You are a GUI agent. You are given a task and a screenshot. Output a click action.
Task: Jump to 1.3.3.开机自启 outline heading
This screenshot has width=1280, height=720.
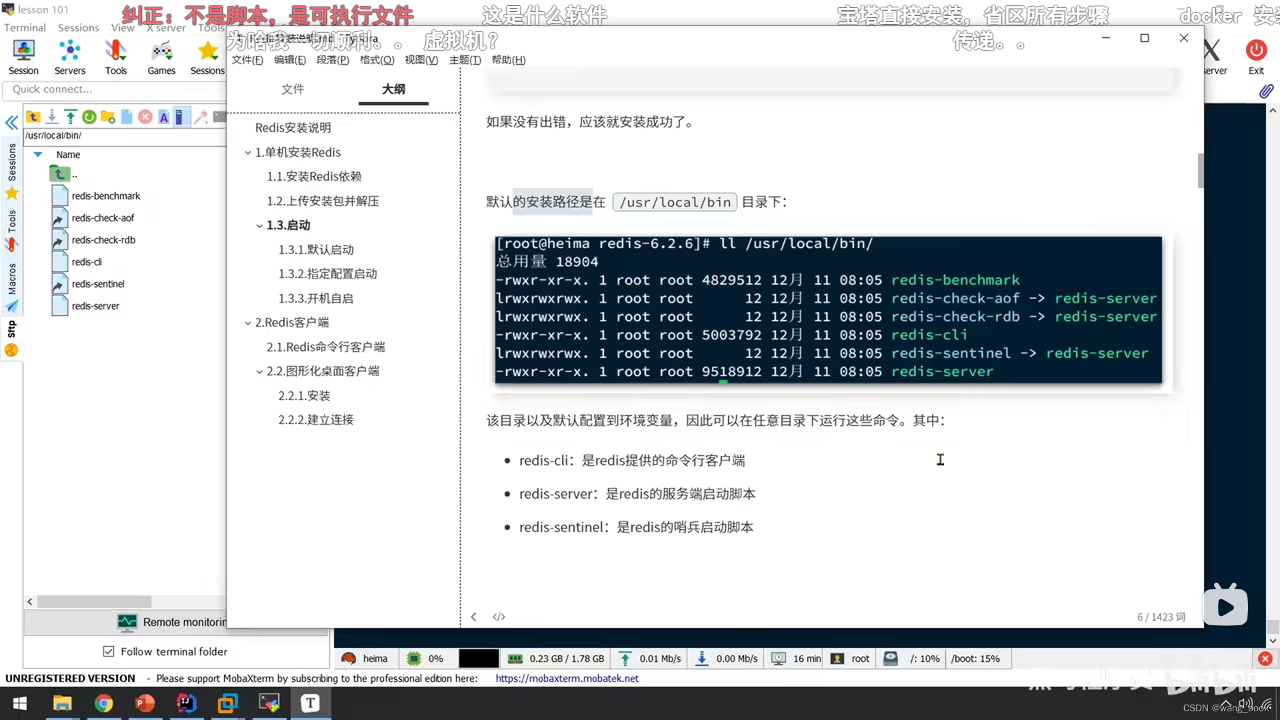coord(315,298)
